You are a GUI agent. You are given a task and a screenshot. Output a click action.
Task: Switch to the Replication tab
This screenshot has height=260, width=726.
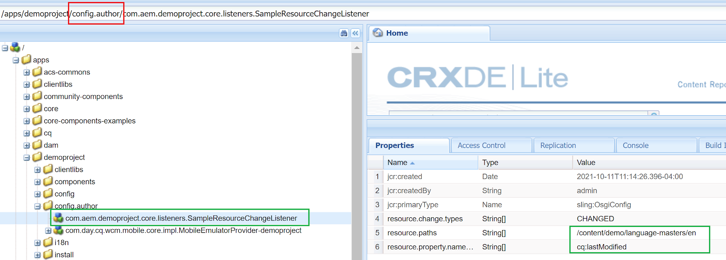[x=574, y=145]
